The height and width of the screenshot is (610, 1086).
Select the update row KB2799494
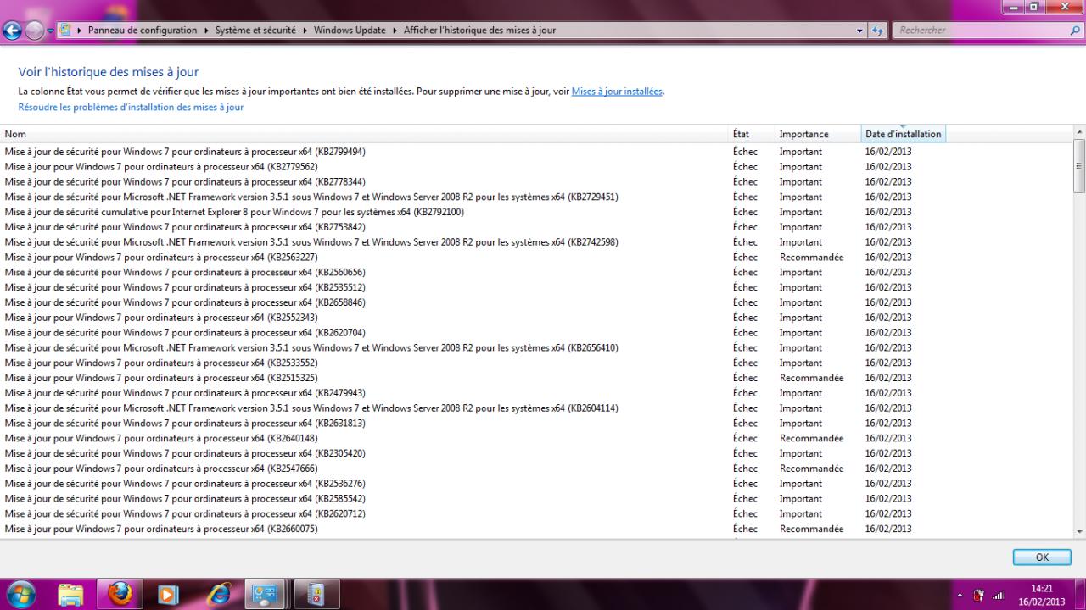[536, 152]
